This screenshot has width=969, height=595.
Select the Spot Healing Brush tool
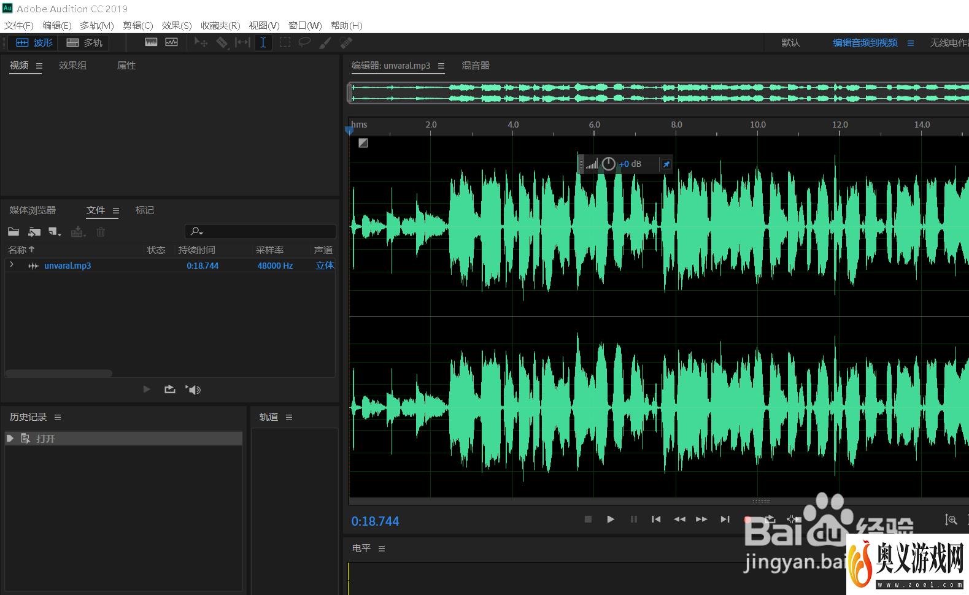pos(346,42)
